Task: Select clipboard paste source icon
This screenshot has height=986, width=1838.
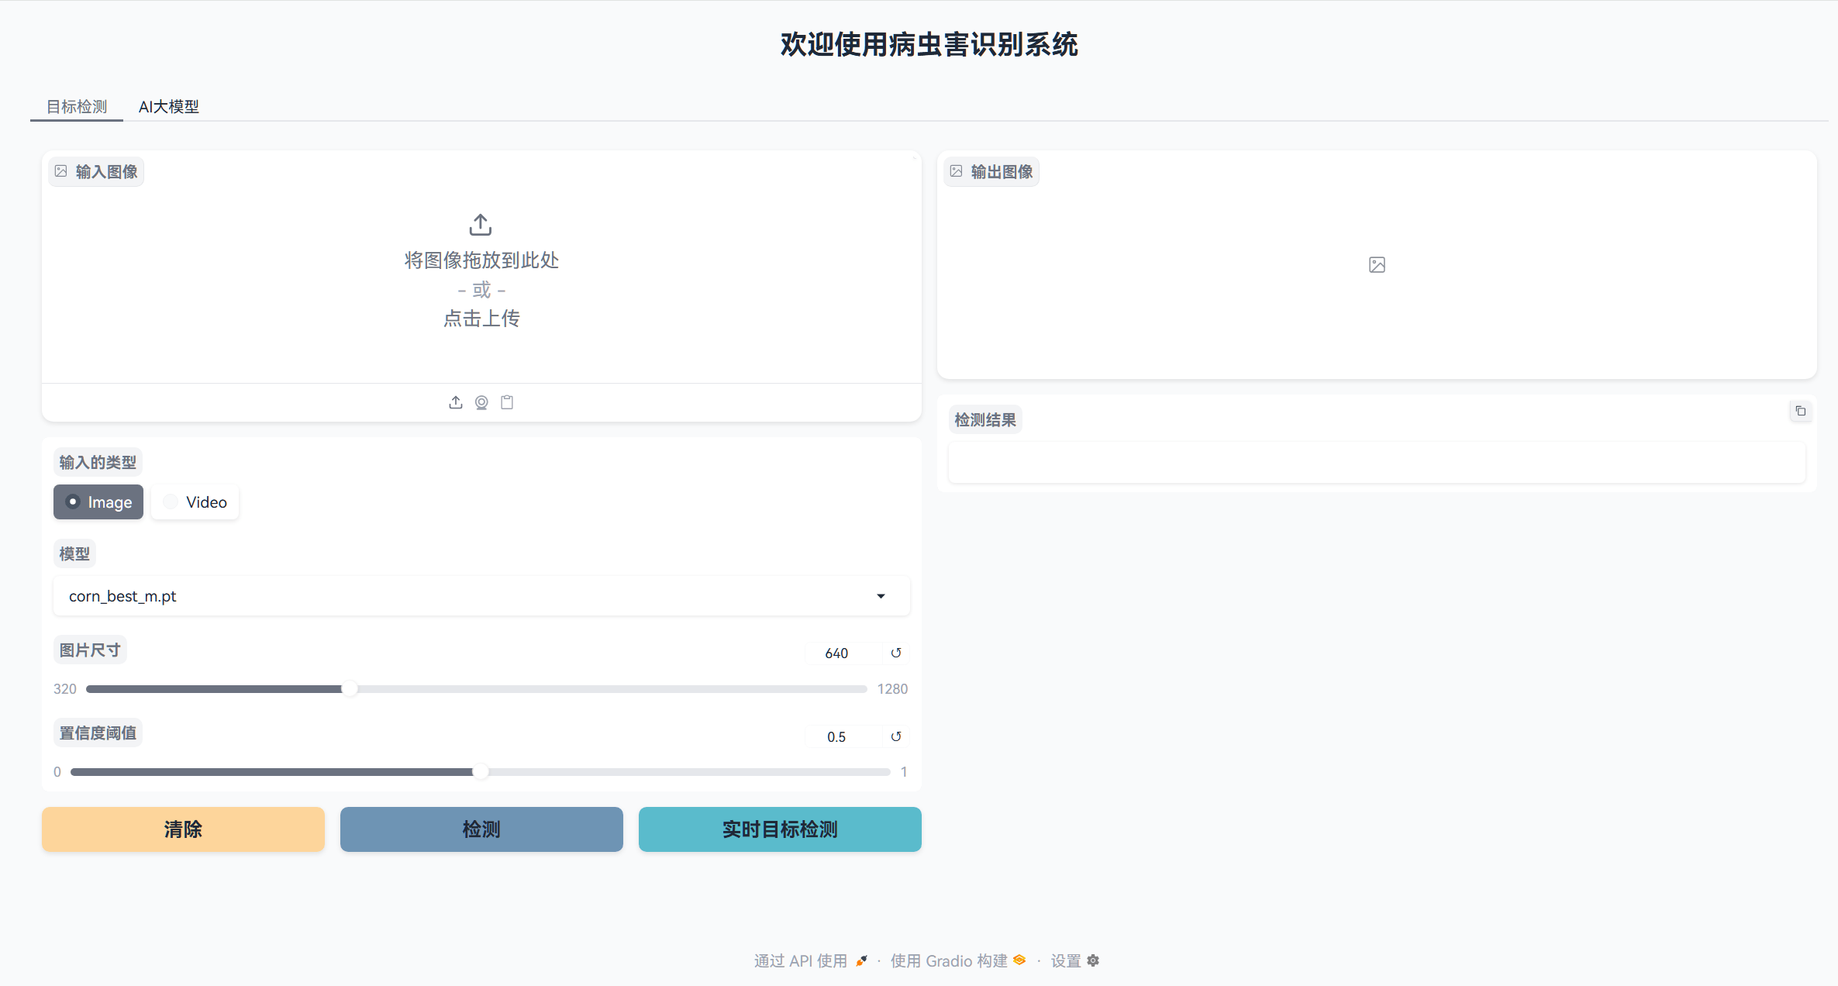Action: pyautogui.click(x=507, y=402)
